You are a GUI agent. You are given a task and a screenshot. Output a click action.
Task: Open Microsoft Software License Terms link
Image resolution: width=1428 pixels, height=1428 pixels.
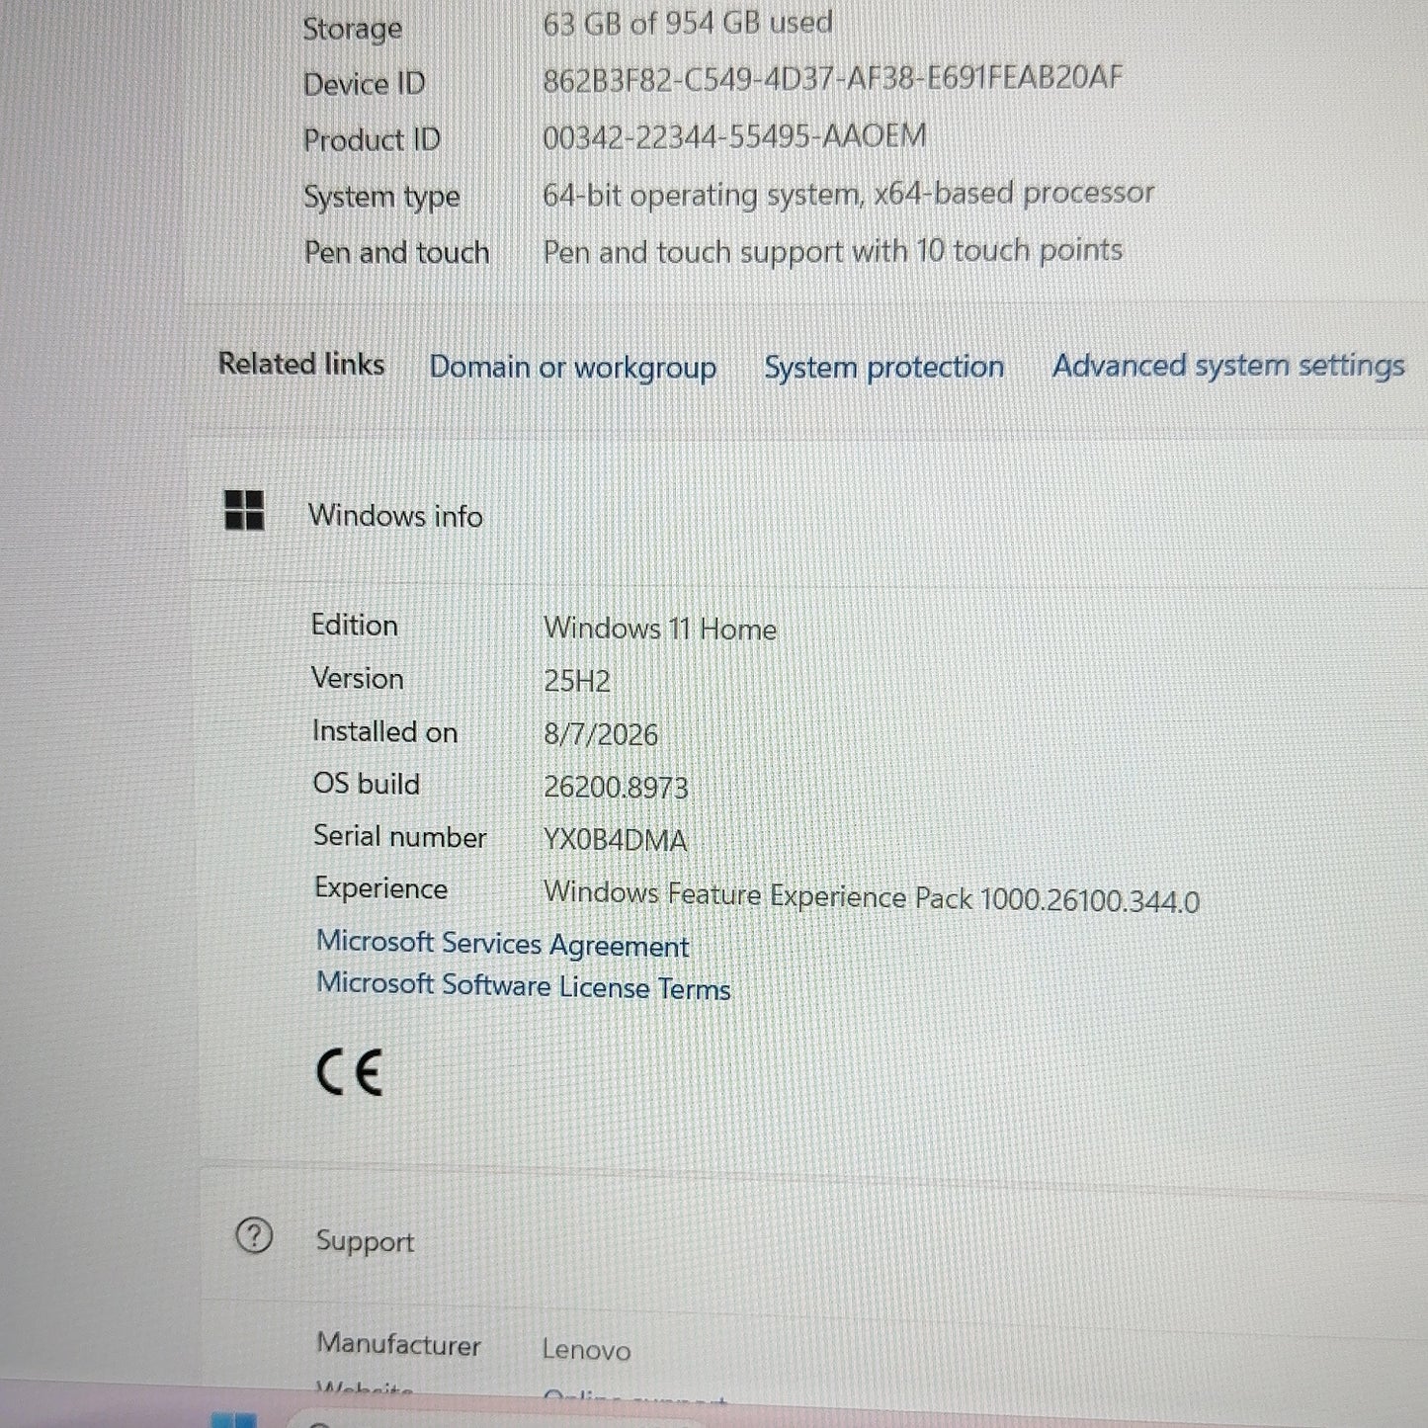point(523,986)
